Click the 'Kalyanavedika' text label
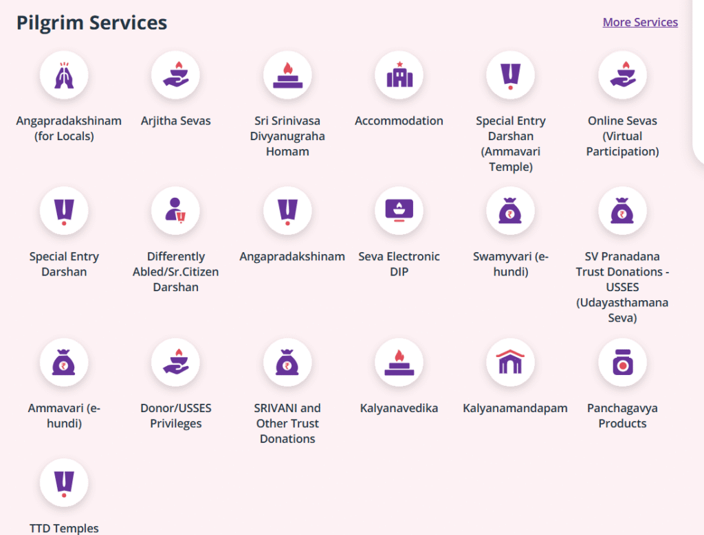This screenshot has width=704, height=535. (x=399, y=408)
